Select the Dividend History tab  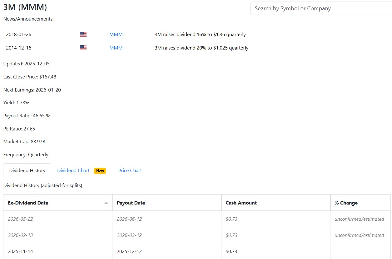click(27, 171)
